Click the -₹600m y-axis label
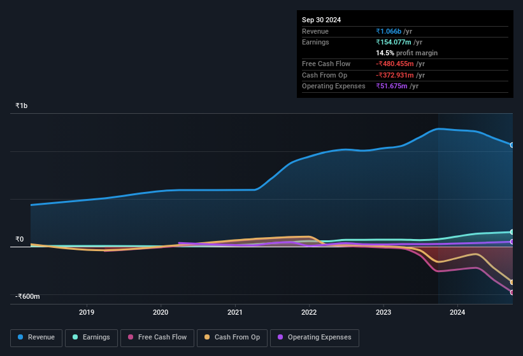Screen dimensions: 523x356 point(27,296)
